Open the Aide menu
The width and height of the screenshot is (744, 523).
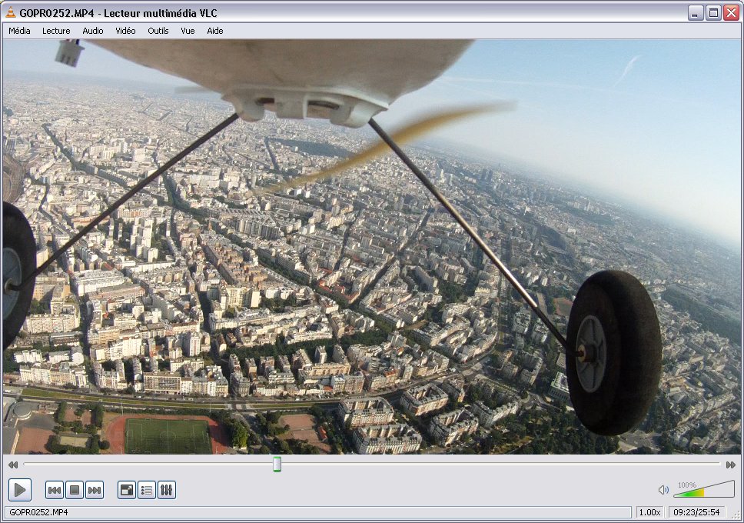215,31
